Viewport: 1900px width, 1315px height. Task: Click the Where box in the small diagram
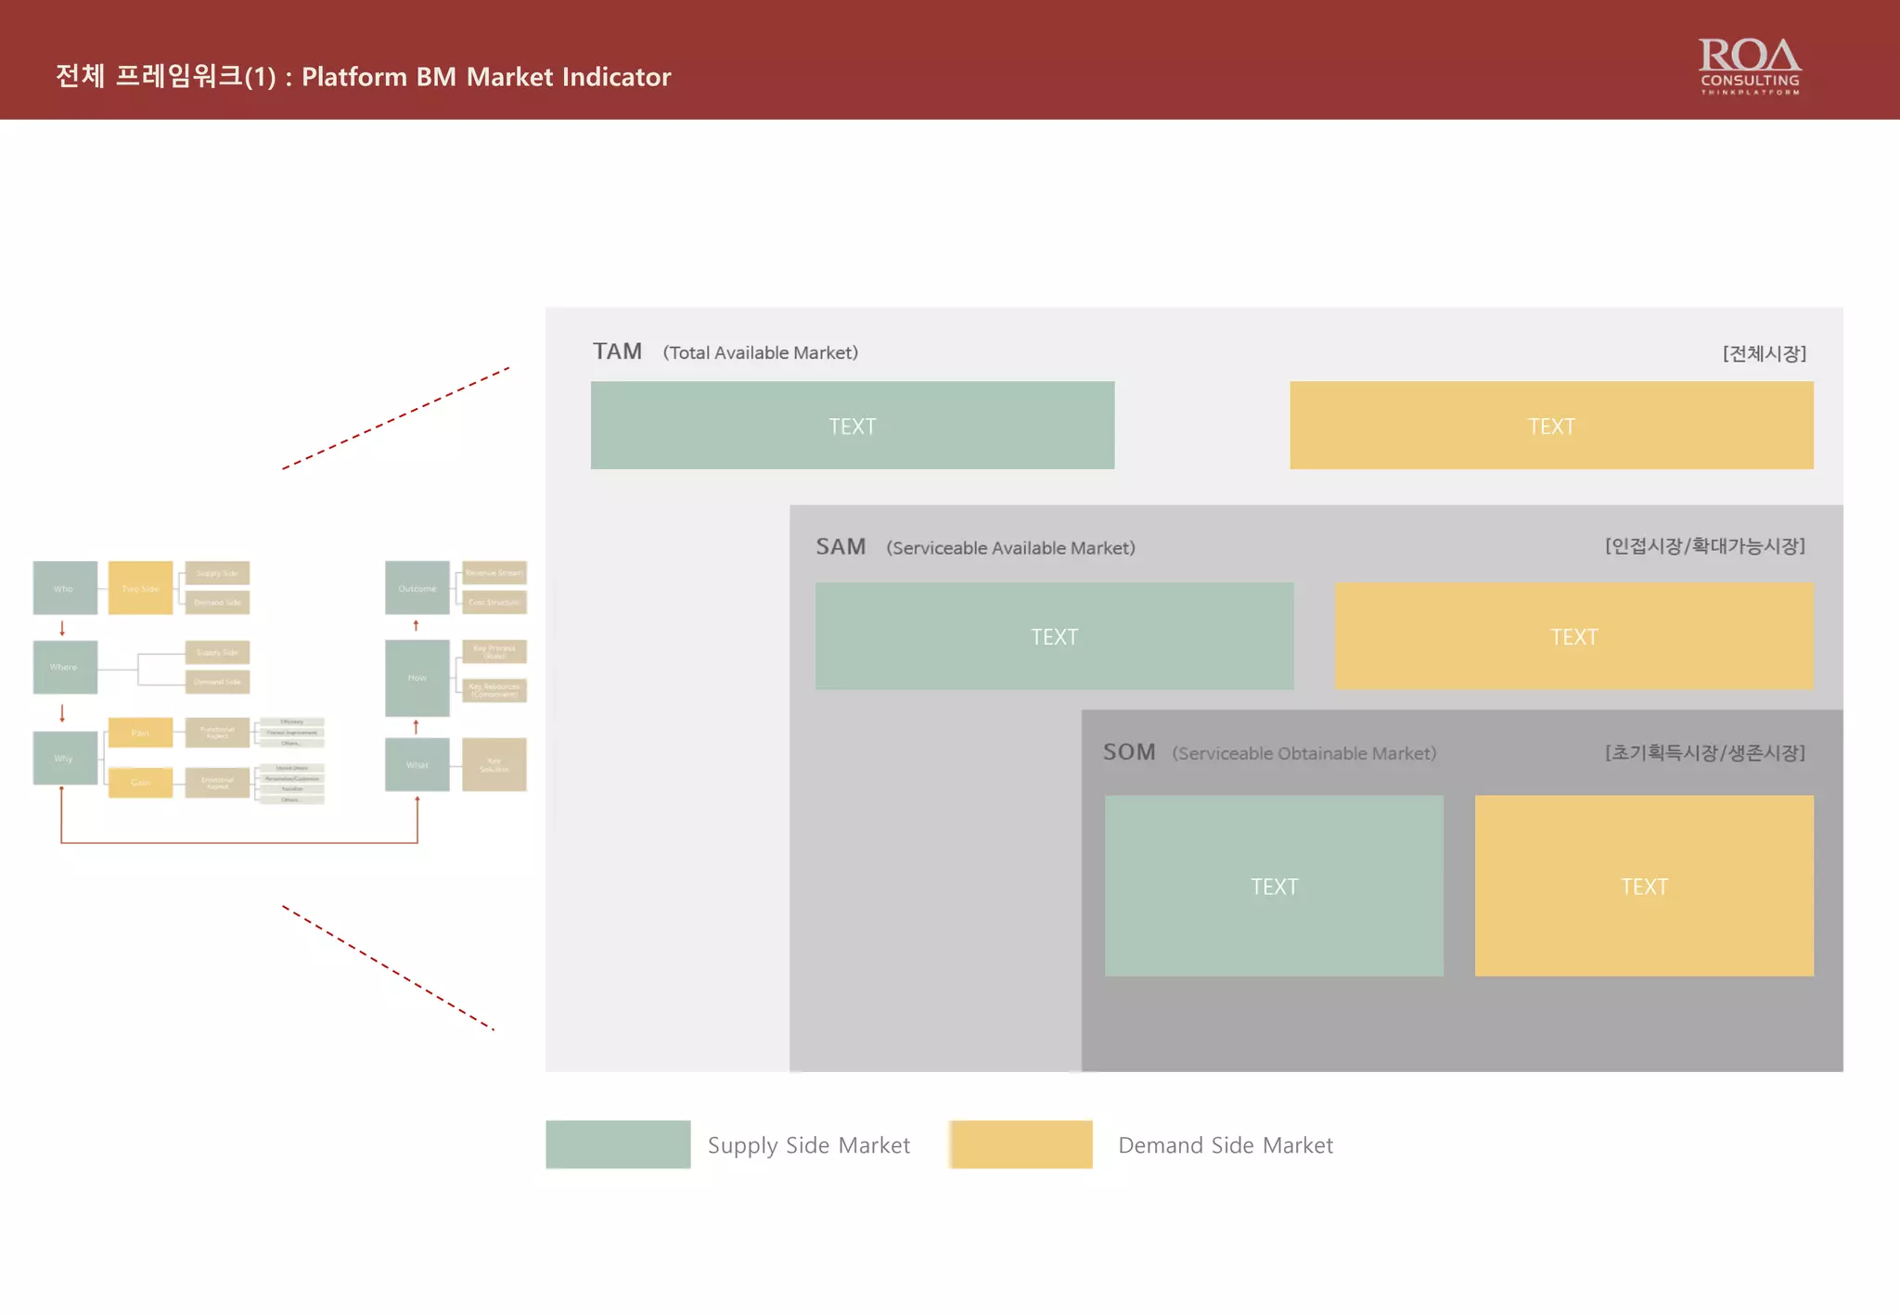pos(64,667)
